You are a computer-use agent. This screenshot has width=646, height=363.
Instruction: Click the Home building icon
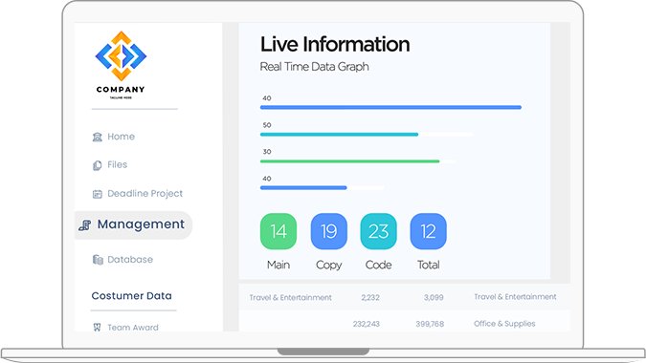tap(98, 137)
